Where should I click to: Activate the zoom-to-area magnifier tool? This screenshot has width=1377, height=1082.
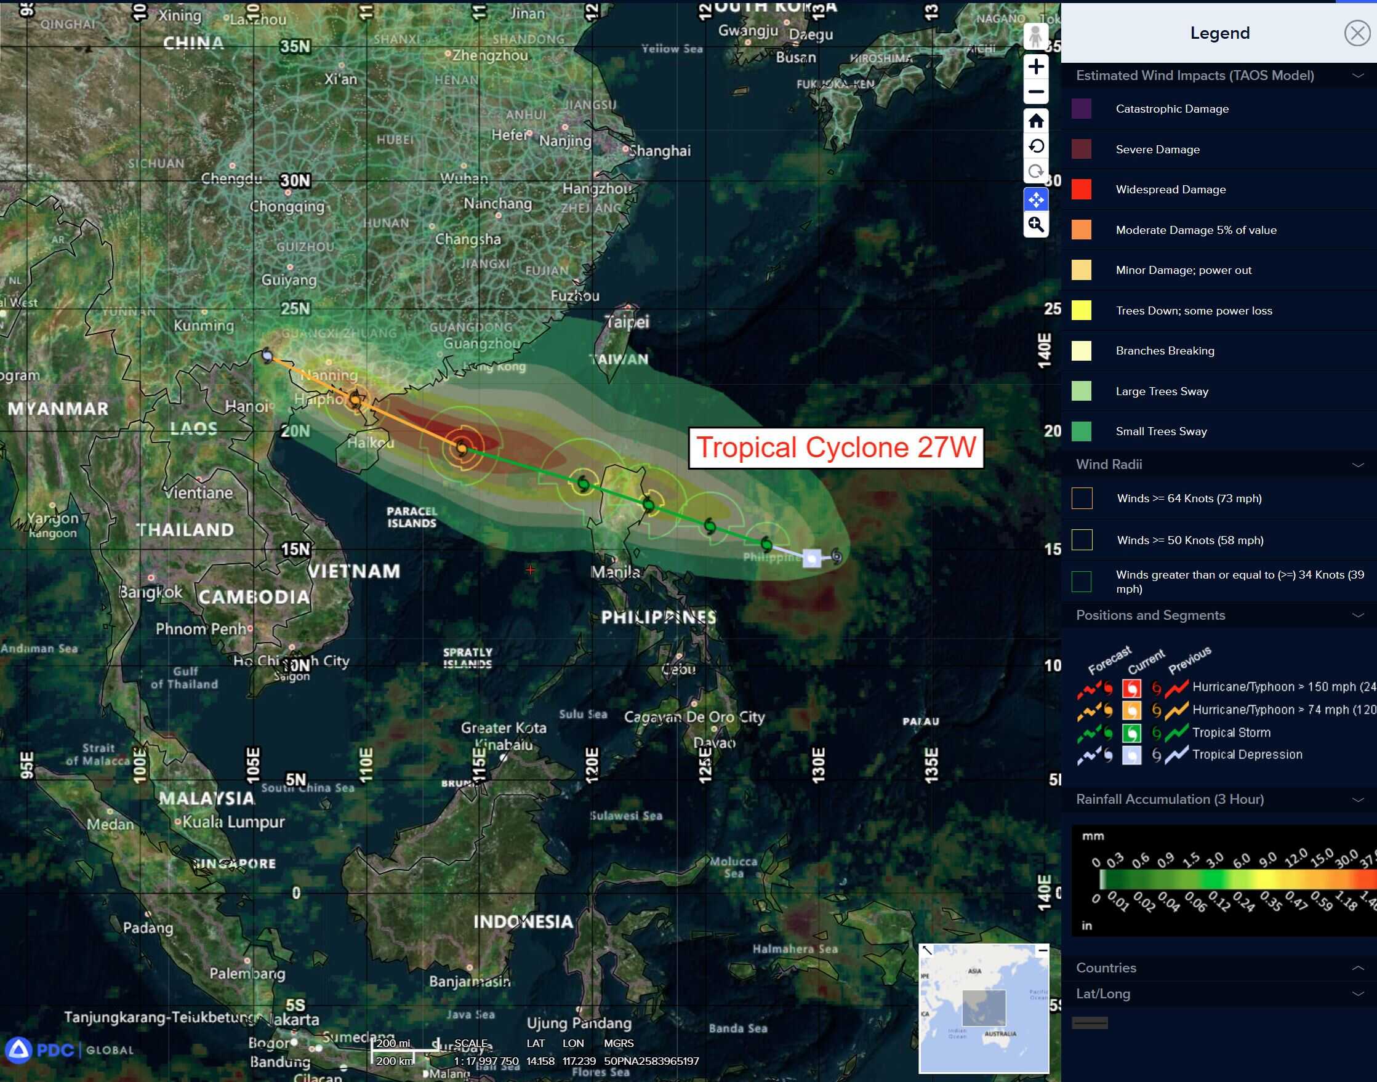click(1035, 224)
